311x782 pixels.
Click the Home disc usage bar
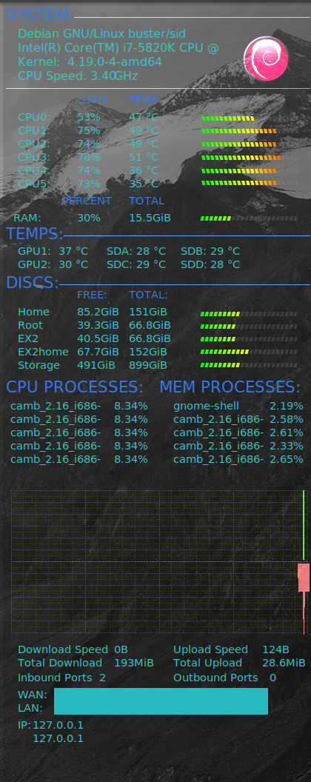point(249,314)
